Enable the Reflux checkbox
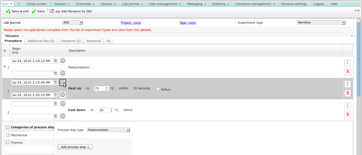The width and height of the screenshot is (362, 155). coord(158,89)
